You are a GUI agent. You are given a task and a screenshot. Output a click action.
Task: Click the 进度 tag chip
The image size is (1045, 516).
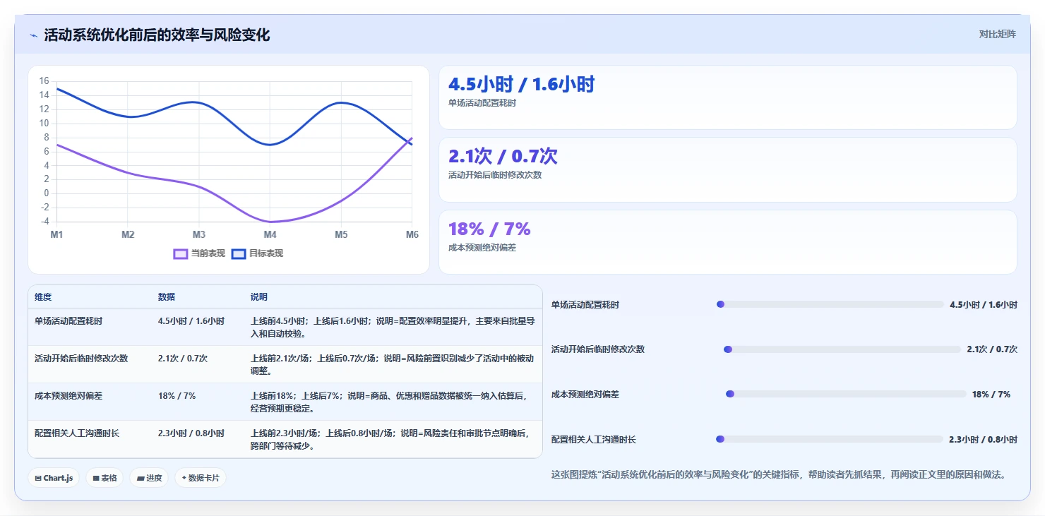point(149,478)
